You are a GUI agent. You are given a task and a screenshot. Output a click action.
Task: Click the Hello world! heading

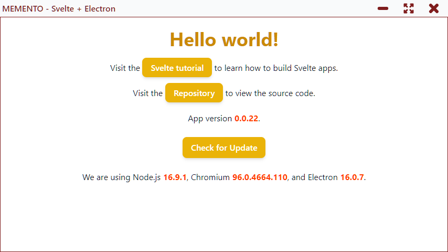click(x=223, y=39)
